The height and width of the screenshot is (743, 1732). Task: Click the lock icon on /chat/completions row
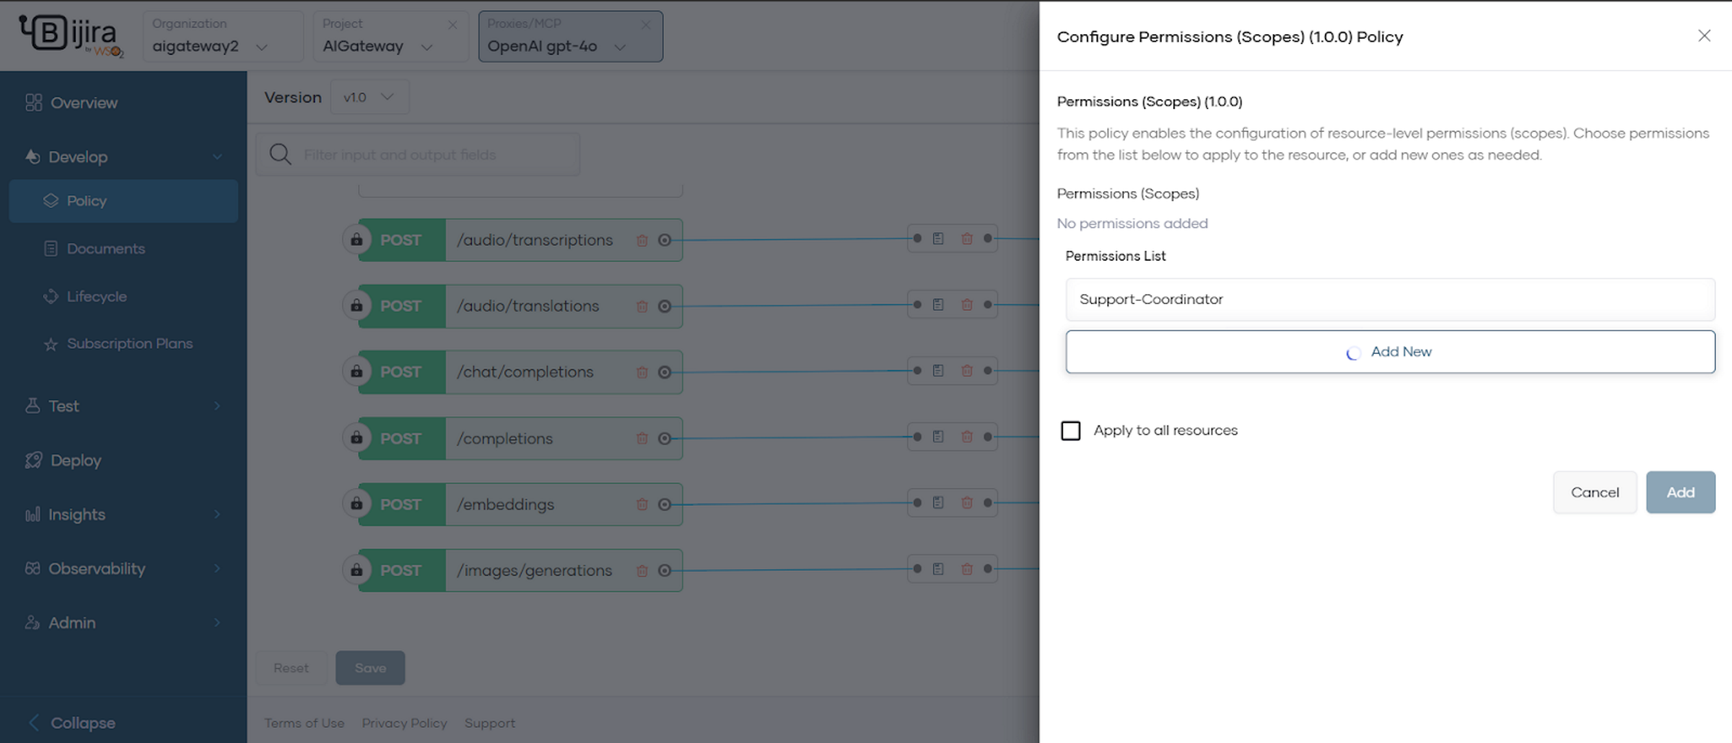(x=357, y=371)
